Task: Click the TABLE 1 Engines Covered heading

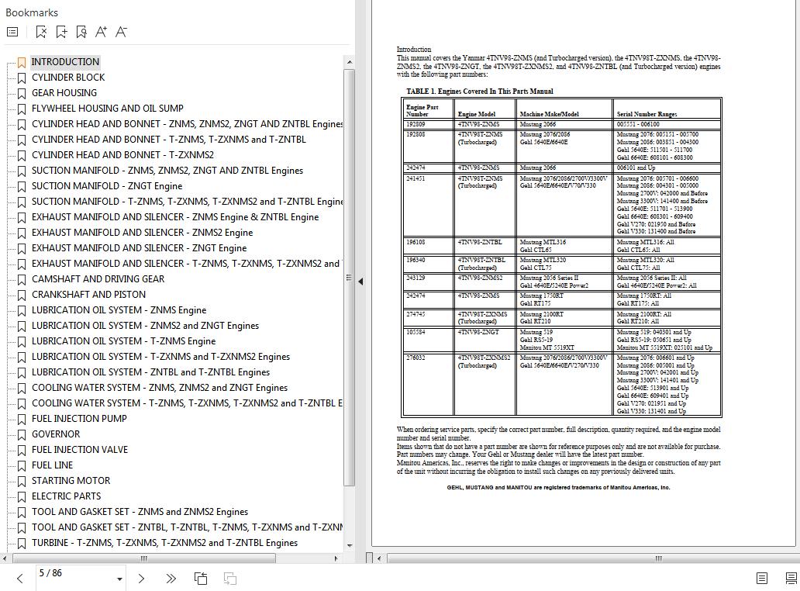Action: pyautogui.click(x=480, y=92)
